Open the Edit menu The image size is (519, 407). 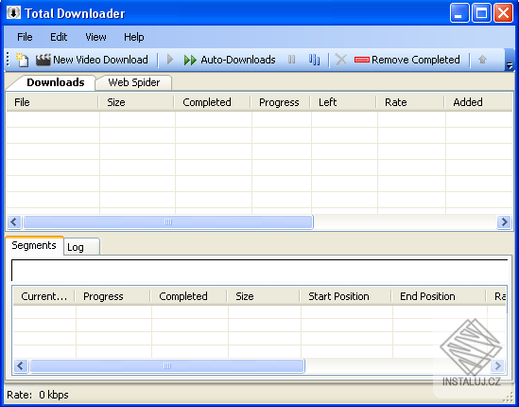[59, 37]
